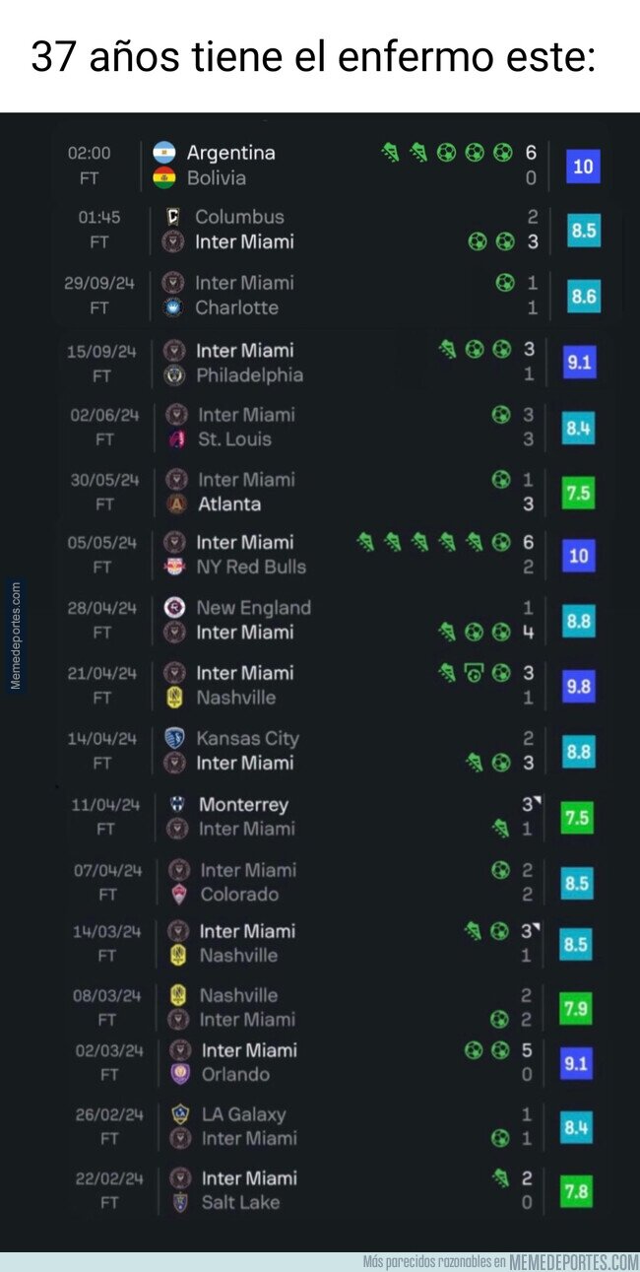
Task: Click the Philadelphia team crest
Action: coord(174,375)
